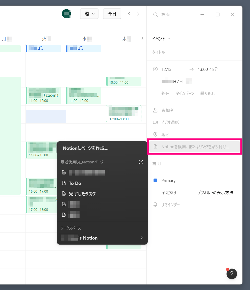Select the Primary blue color swatch
The width and height of the screenshot is (250, 290).
point(156,180)
